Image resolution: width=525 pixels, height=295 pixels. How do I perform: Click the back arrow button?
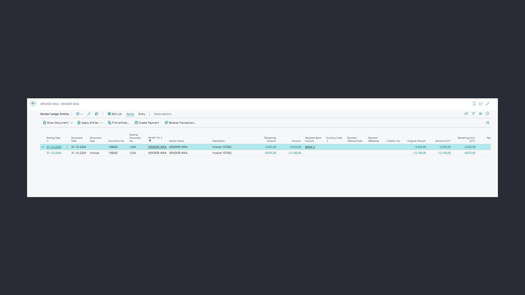pos(33,104)
